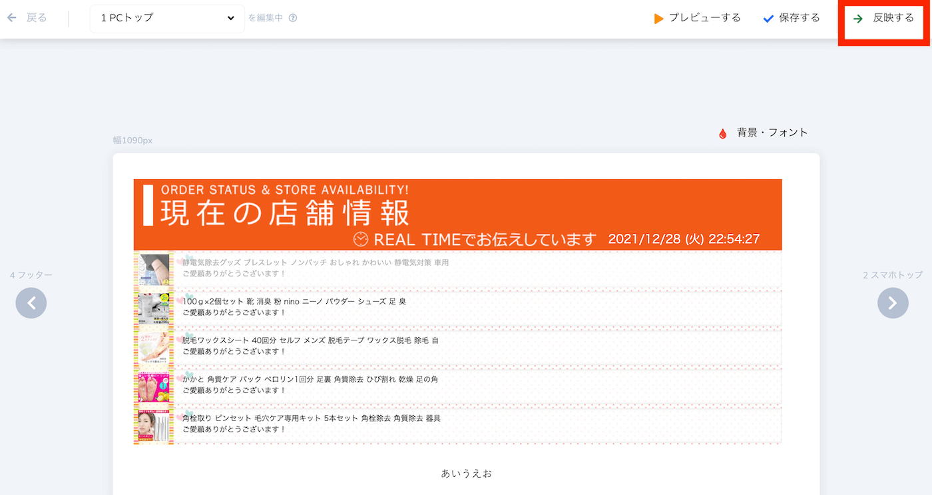Click the かかと 角質ケア product thumbnail
932x495 pixels.
[x=154, y=386]
